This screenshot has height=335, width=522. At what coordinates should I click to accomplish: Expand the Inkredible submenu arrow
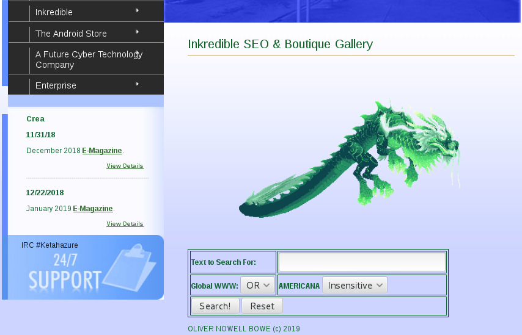(x=138, y=10)
